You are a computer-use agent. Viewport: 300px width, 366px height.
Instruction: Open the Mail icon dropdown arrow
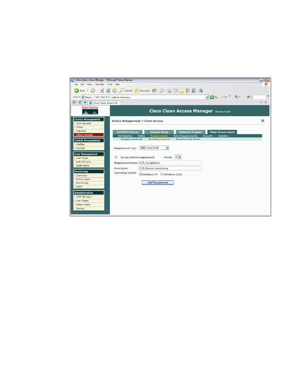pos(165,91)
